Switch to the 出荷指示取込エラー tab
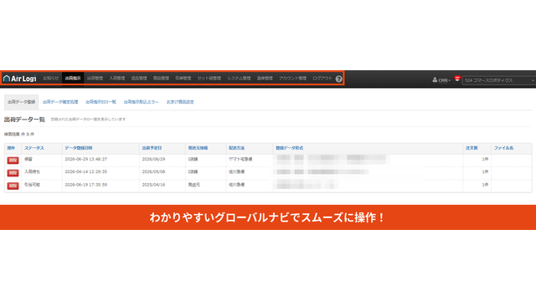Screen dimensions: 536x301 click(x=142, y=102)
